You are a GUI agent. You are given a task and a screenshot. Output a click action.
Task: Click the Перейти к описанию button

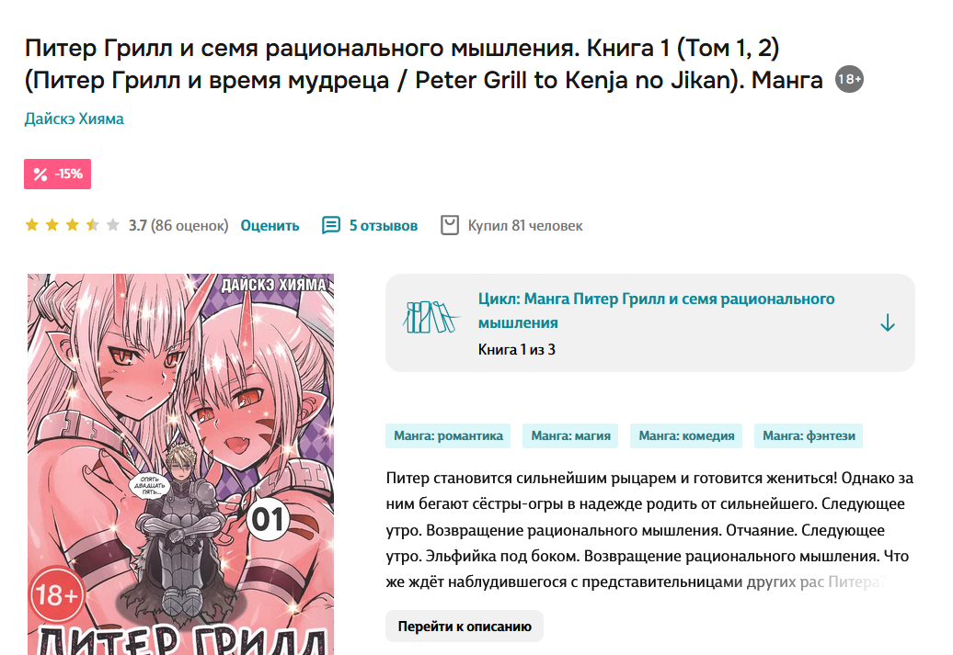point(465,626)
